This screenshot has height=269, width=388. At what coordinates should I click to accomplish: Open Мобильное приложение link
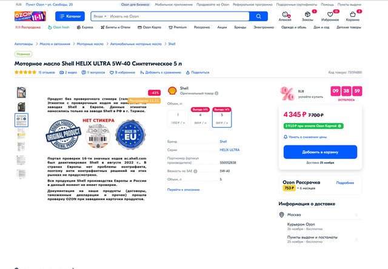click(174, 4)
